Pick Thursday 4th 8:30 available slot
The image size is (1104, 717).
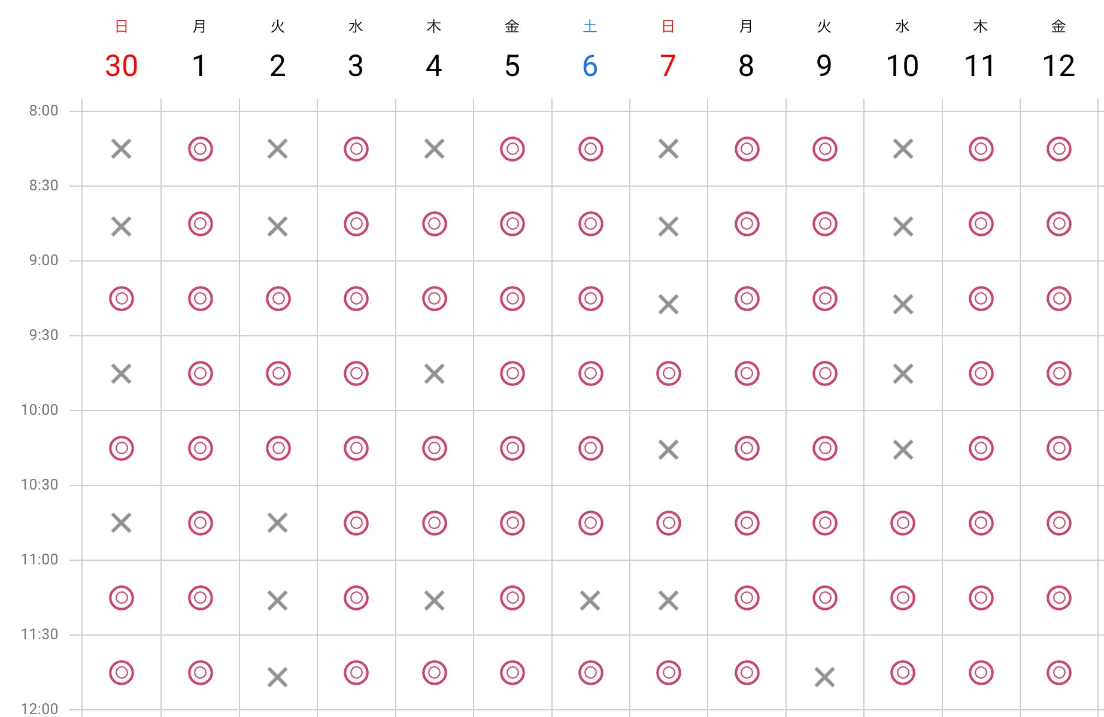click(434, 224)
